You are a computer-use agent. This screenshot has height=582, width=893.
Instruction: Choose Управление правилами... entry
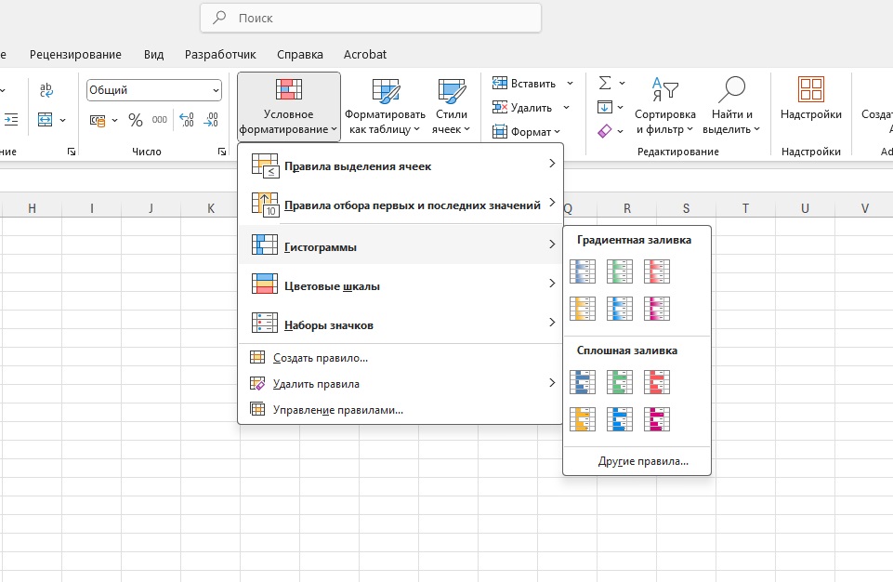pos(401,410)
